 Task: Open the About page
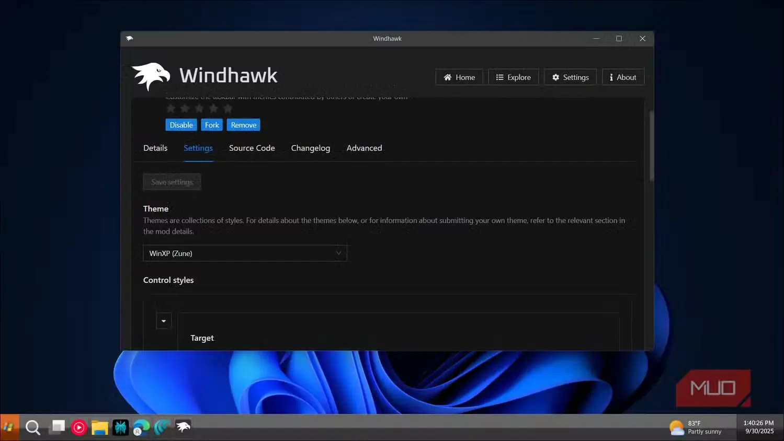pos(623,77)
